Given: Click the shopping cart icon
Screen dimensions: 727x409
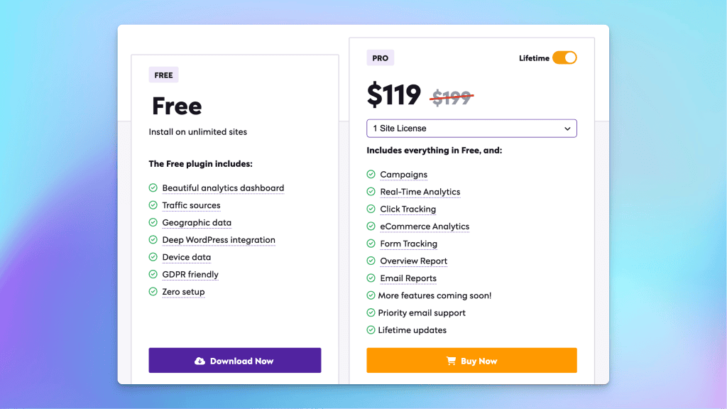Looking at the screenshot, I should (x=451, y=361).
